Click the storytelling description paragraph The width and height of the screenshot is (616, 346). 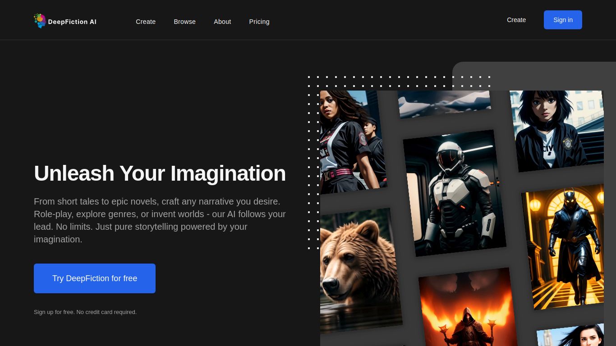coord(160,220)
